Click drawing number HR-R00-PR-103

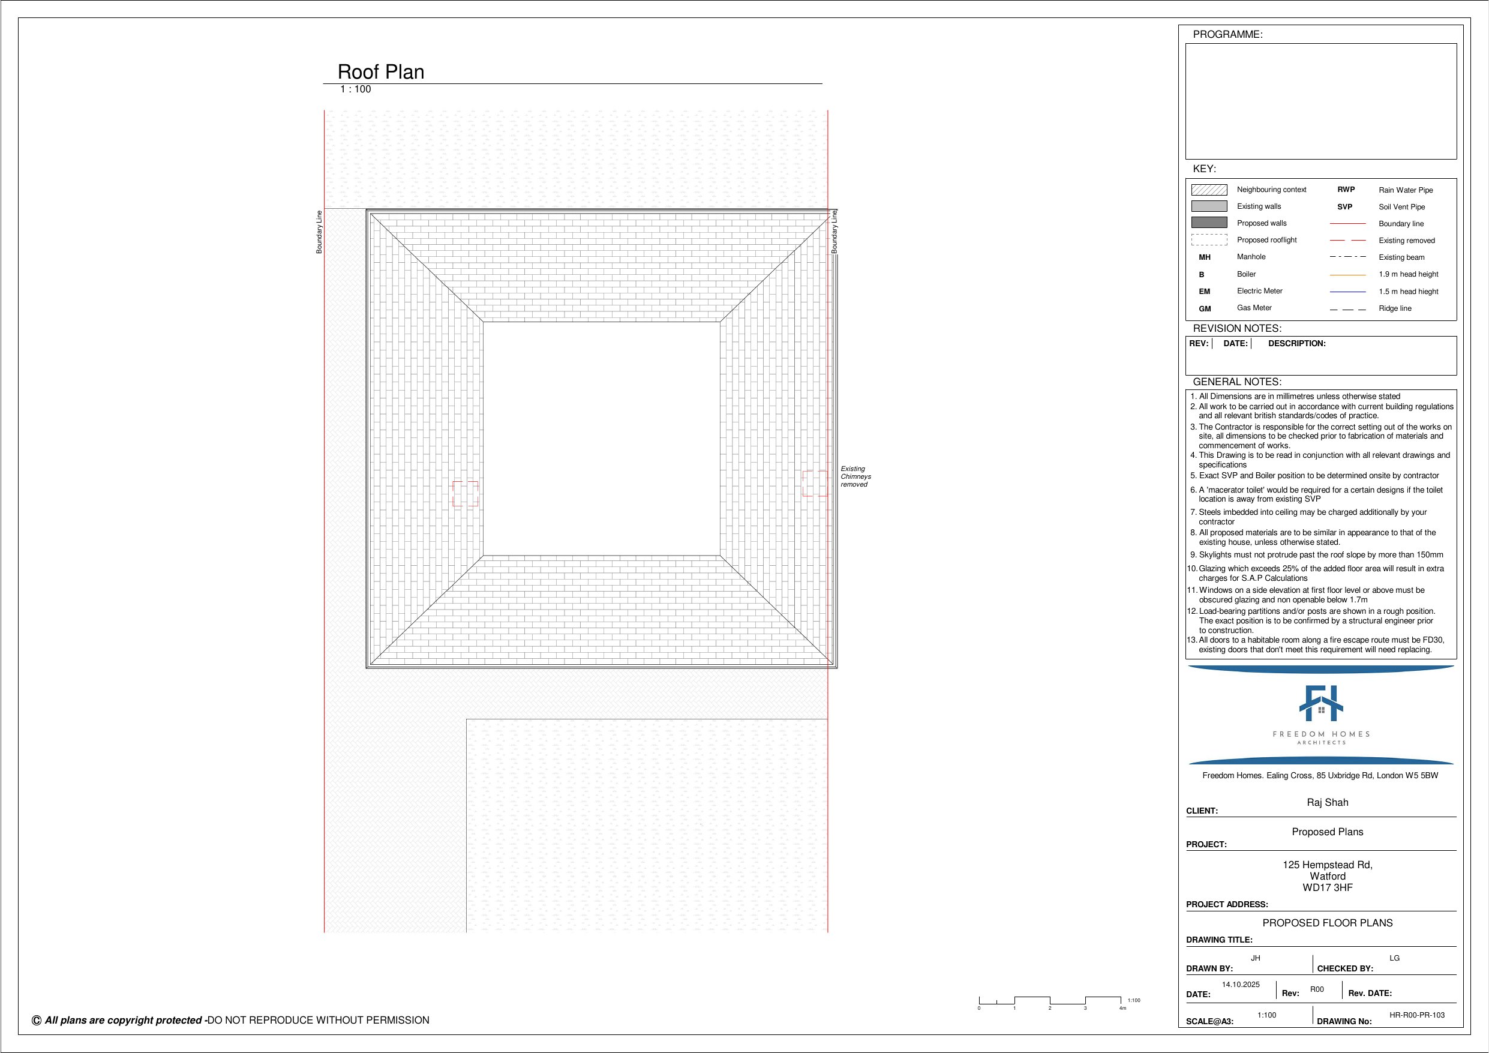click(1416, 1015)
